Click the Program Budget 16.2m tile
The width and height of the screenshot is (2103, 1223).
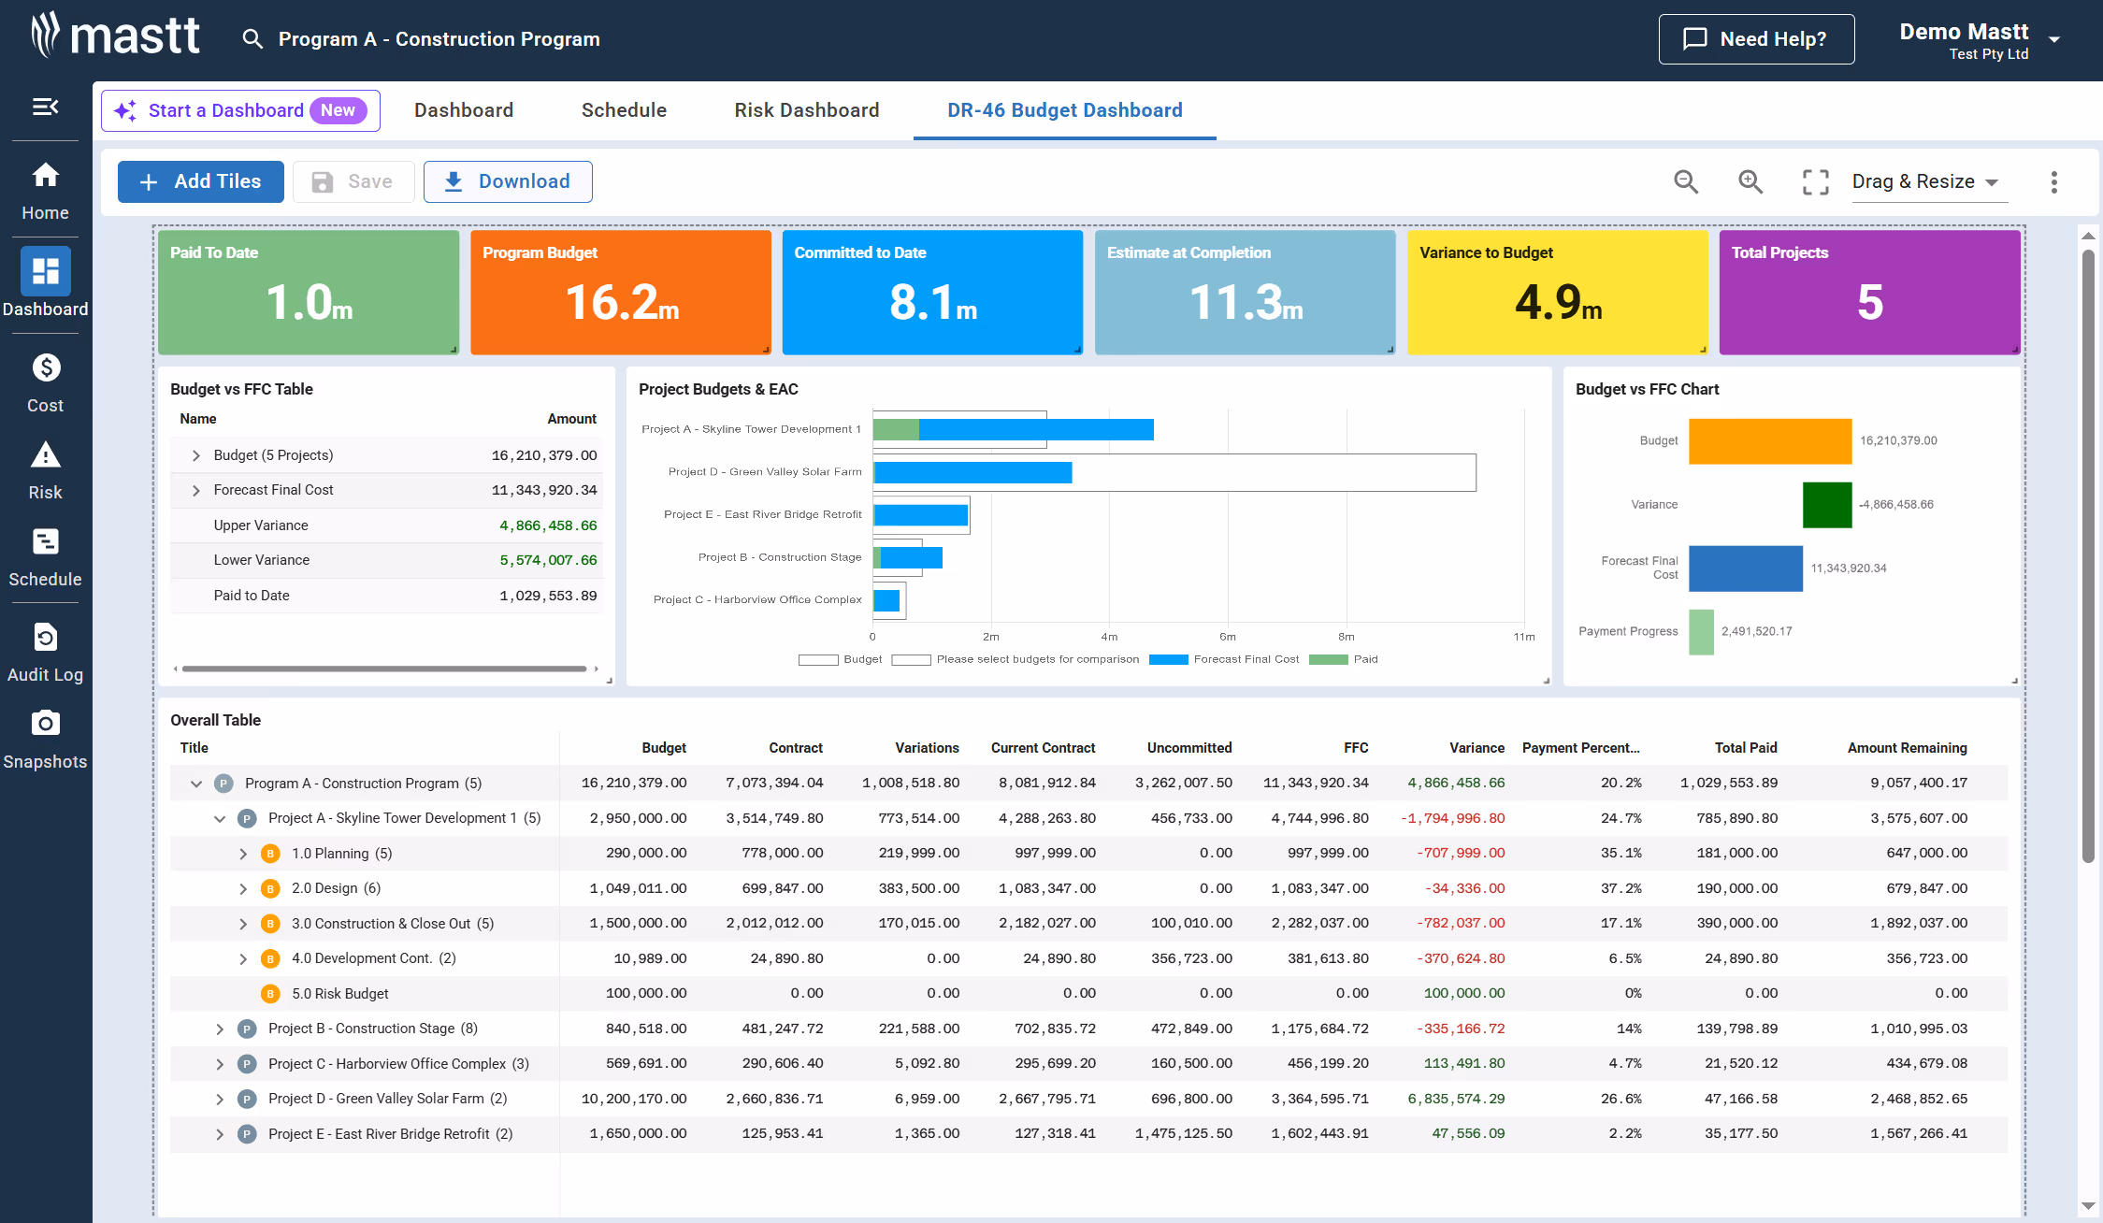click(x=621, y=293)
